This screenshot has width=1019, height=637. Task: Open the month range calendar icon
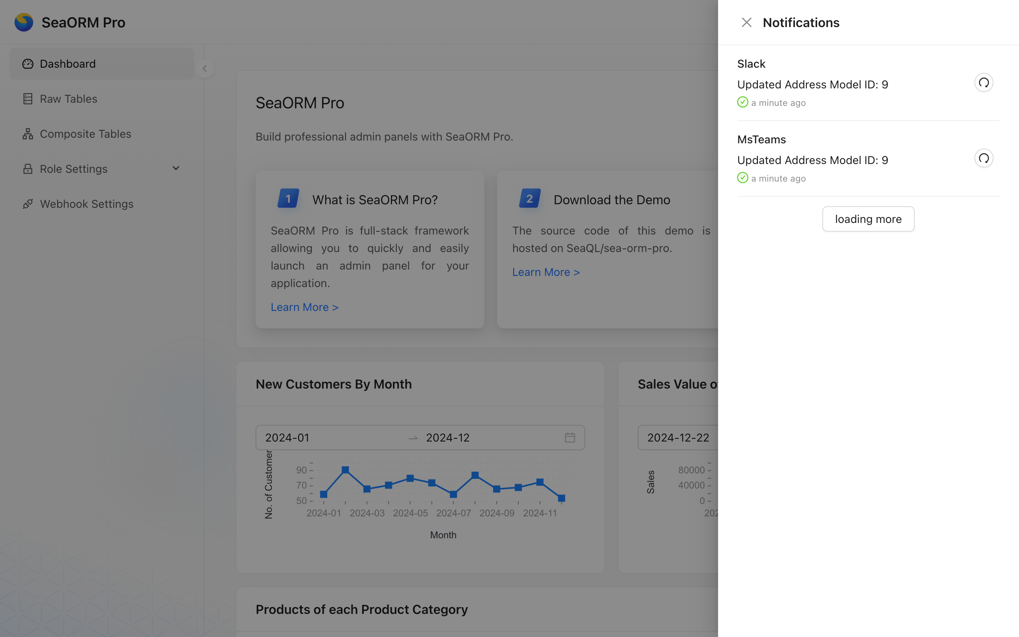[x=570, y=438]
